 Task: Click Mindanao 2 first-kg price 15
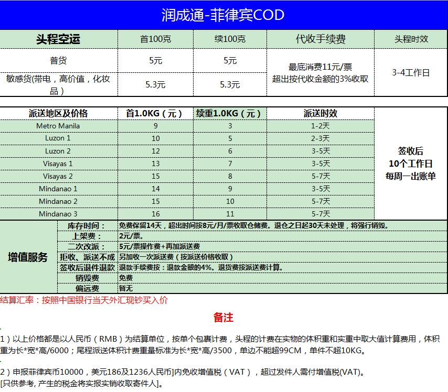(155, 201)
